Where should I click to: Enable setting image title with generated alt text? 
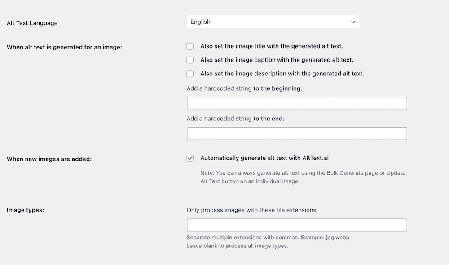point(190,46)
